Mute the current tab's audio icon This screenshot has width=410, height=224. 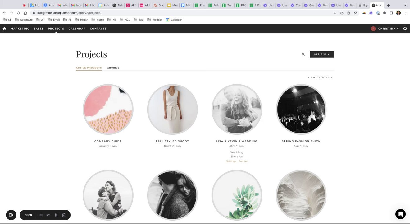tap(377, 5)
